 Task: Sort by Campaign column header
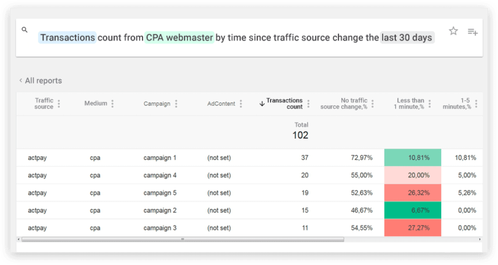tap(157, 104)
